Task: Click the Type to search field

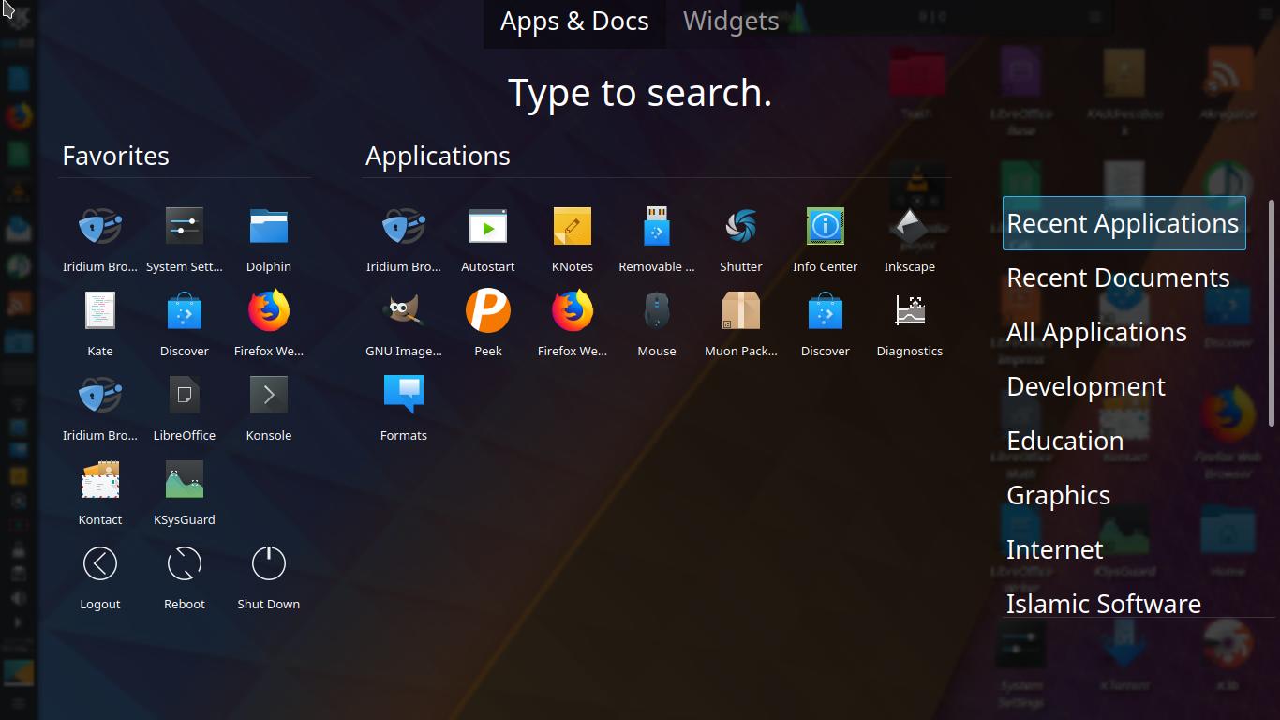Action: coord(640,92)
